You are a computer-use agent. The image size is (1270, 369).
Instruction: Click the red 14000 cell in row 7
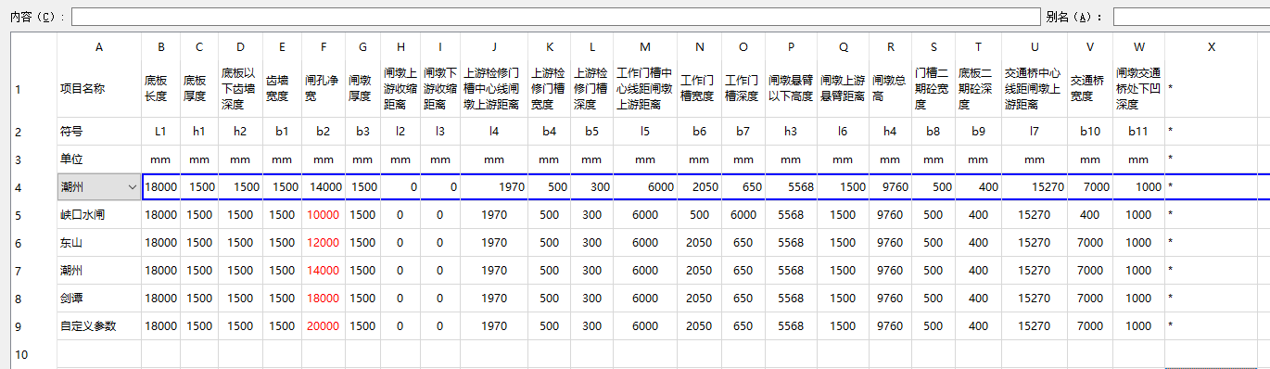[323, 271]
